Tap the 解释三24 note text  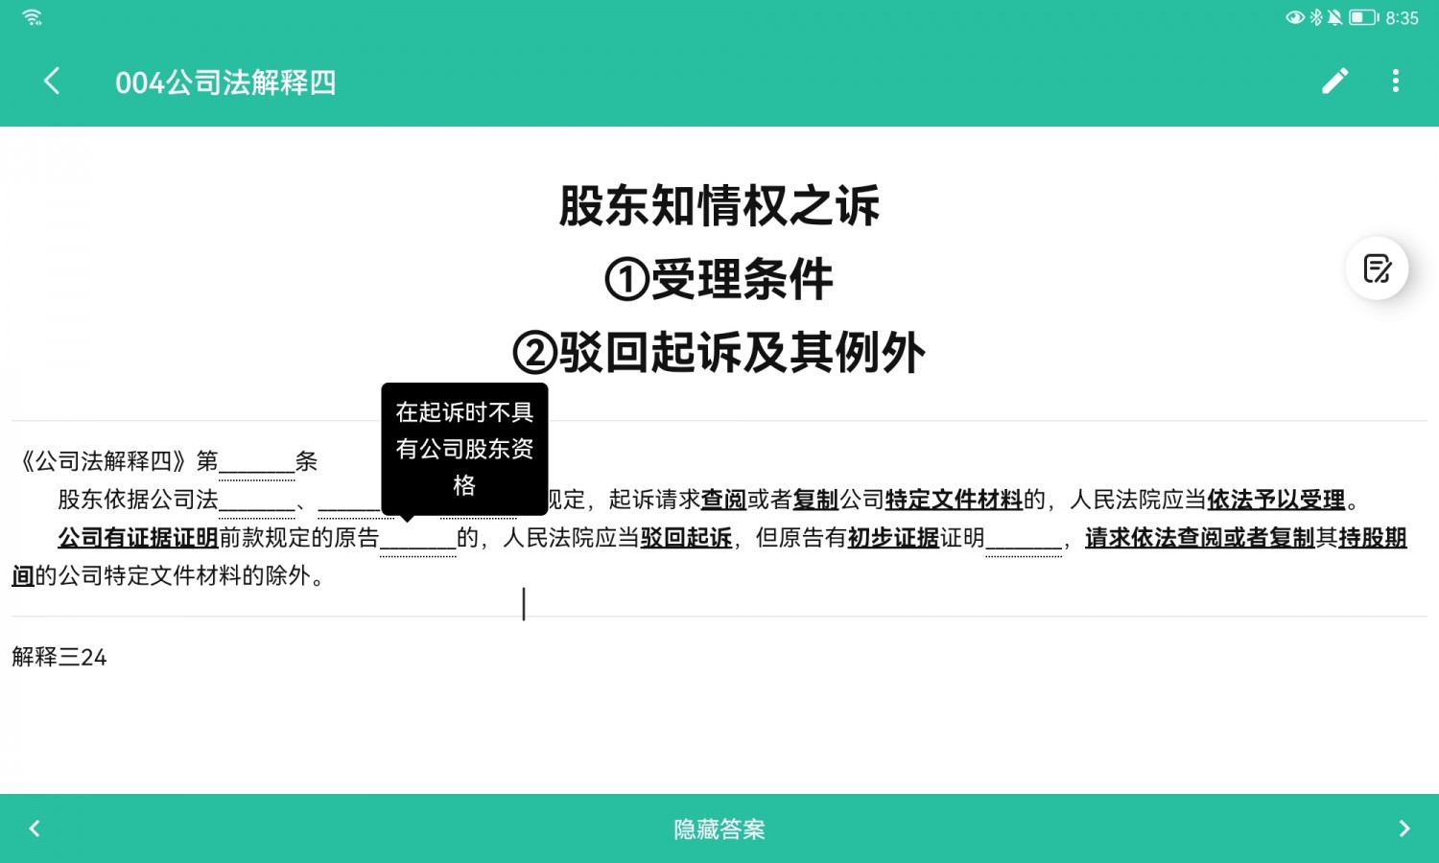[x=59, y=657]
